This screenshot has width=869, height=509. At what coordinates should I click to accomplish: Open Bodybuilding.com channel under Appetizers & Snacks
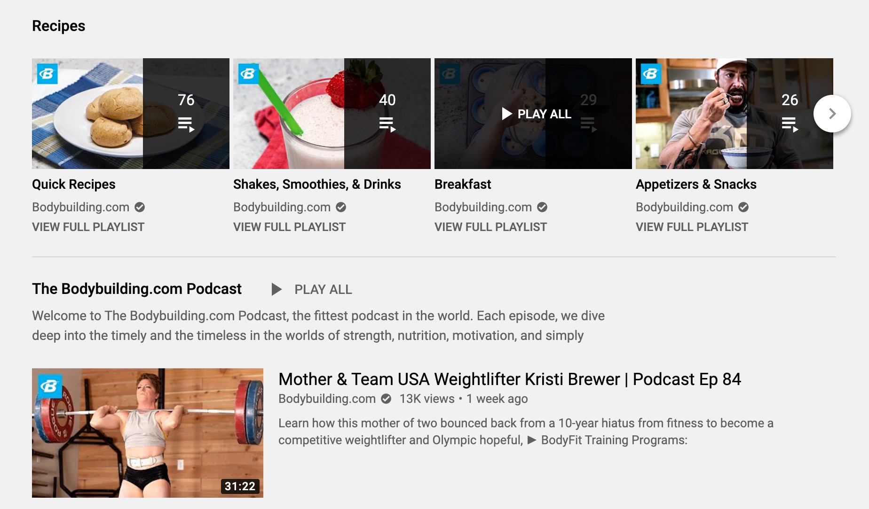685,207
